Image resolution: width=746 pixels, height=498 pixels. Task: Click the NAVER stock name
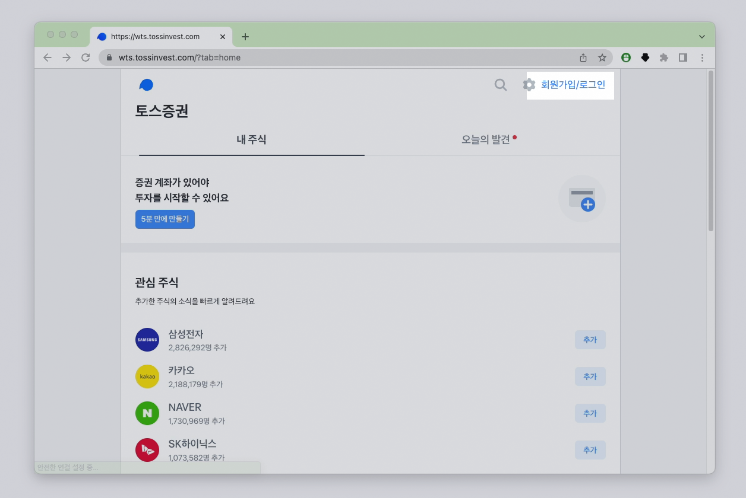[x=185, y=407]
